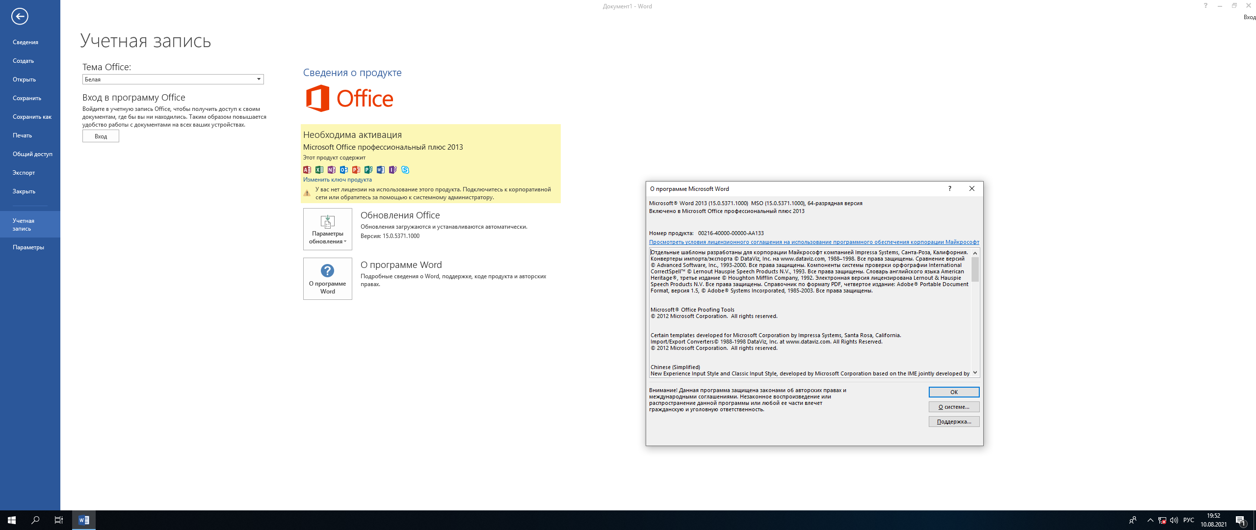
Task: Click the Поддержка... button
Action: pyautogui.click(x=954, y=422)
